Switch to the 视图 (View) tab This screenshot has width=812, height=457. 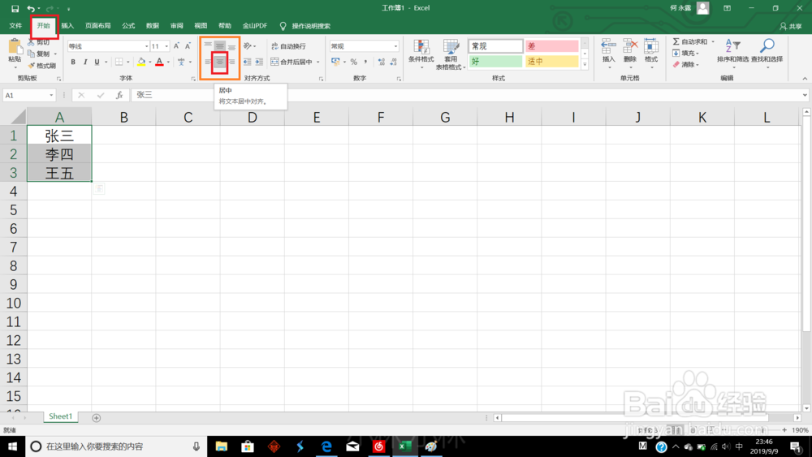click(201, 26)
